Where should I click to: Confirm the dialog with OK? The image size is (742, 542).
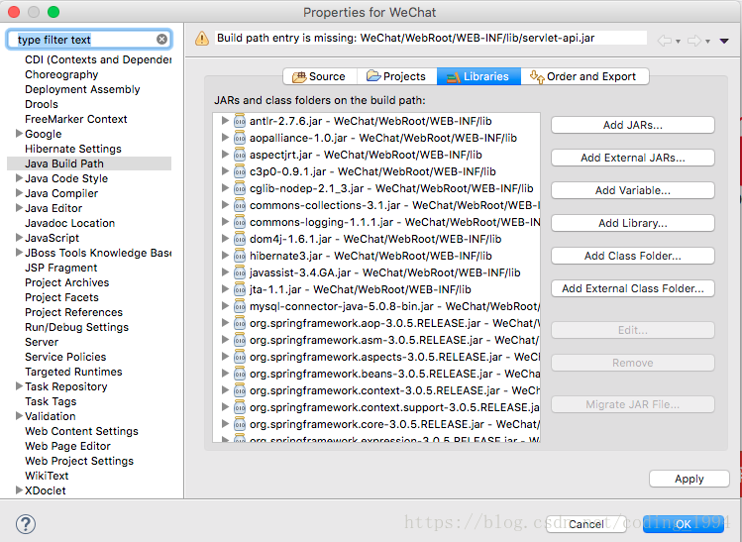tap(684, 524)
